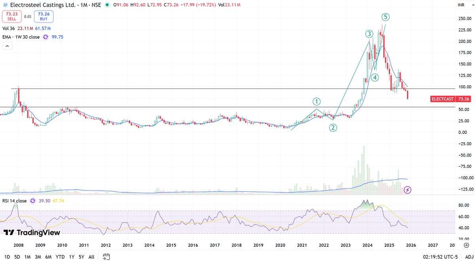This screenshot has height=261, width=475.
Task: Collapse the indicator legend with chevron arrow
Action: [7, 46]
